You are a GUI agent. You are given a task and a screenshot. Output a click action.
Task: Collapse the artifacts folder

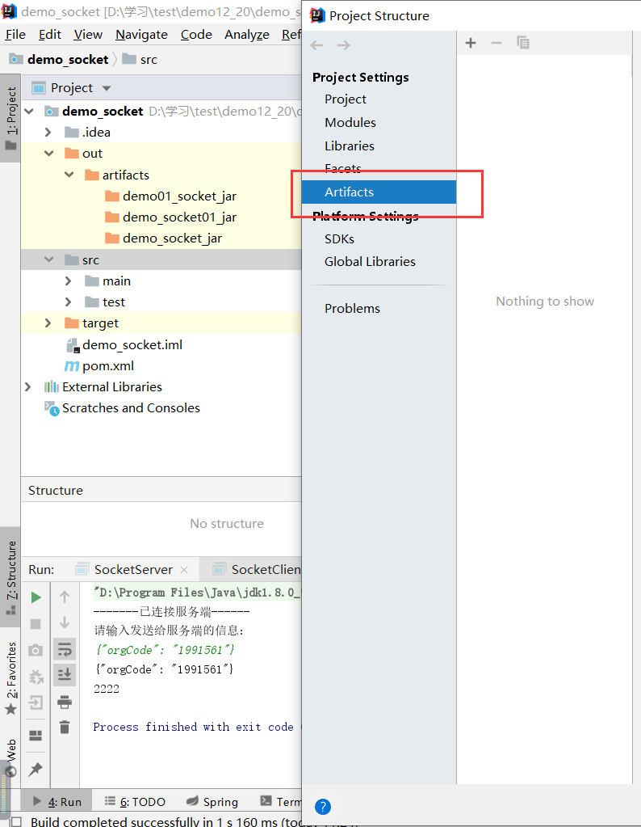click(69, 175)
